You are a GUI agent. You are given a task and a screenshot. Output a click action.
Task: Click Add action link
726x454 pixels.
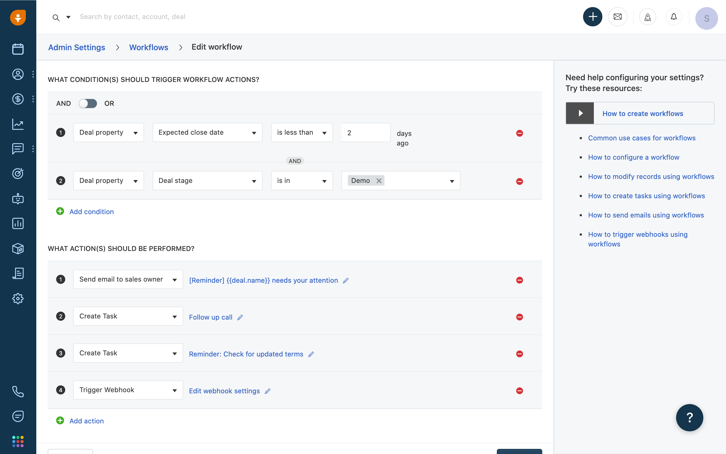click(86, 421)
